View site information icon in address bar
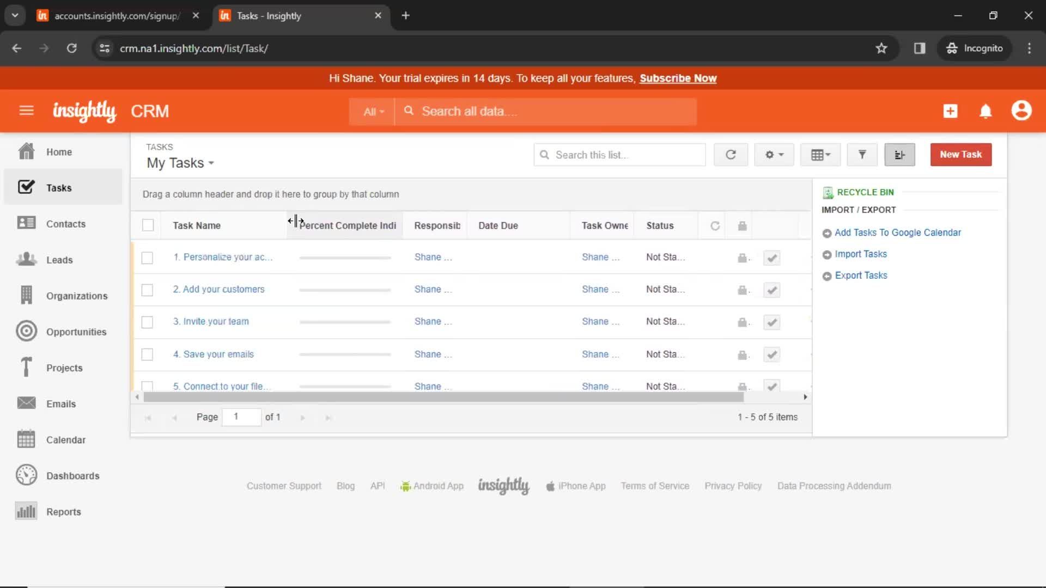Viewport: 1046px width, 588px height. click(x=104, y=48)
